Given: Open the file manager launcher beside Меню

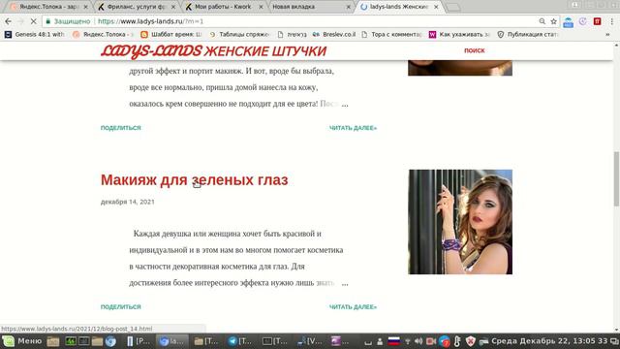Looking at the screenshot, I should click(x=53, y=341).
